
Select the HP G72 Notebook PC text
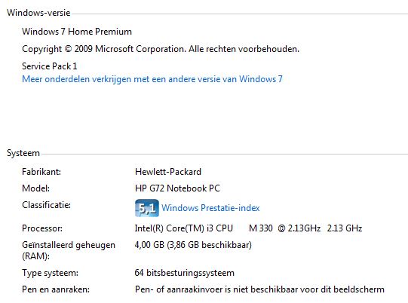[x=177, y=188]
